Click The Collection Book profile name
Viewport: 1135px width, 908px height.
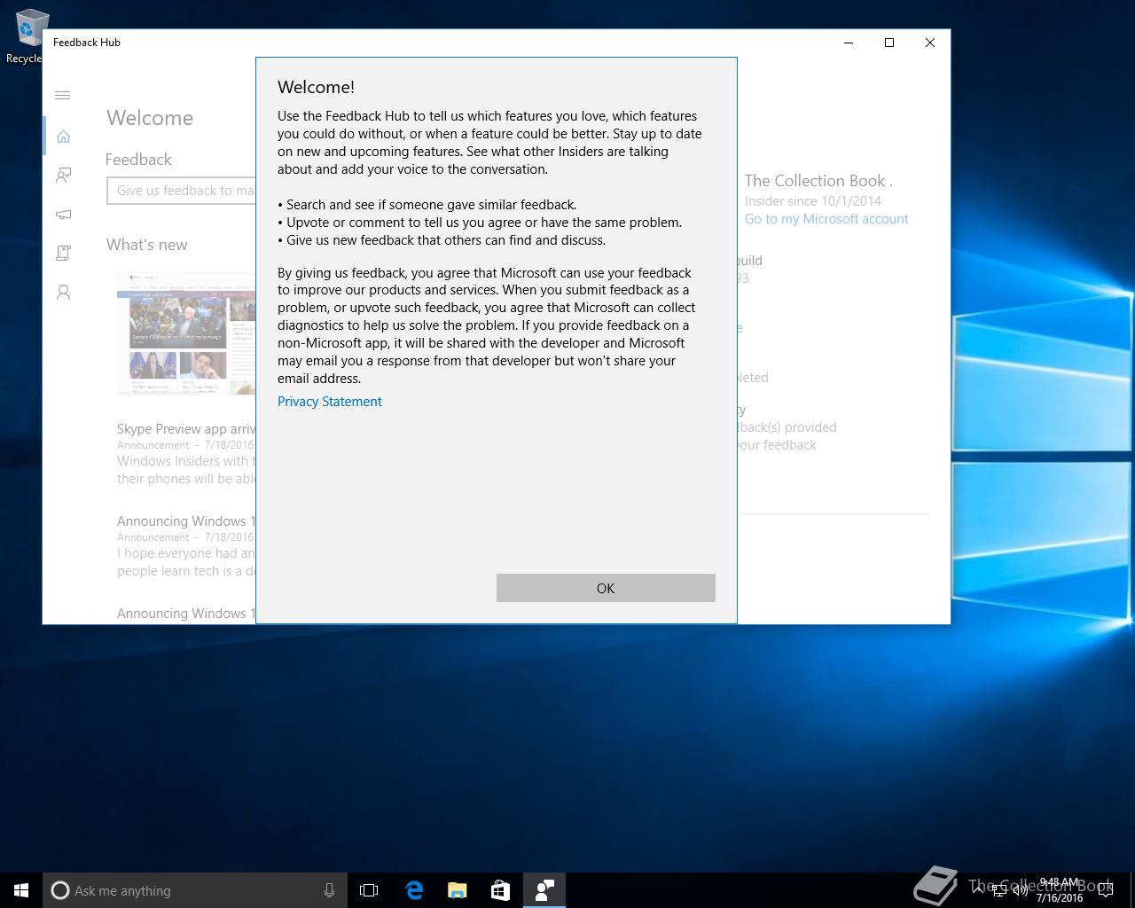click(x=818, y=181)
